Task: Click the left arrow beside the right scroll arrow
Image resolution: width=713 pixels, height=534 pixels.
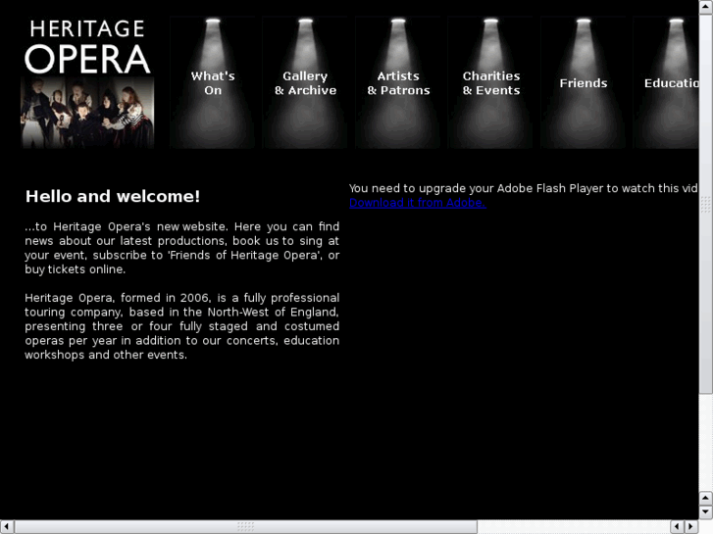Action: click(x=678, y=527)
